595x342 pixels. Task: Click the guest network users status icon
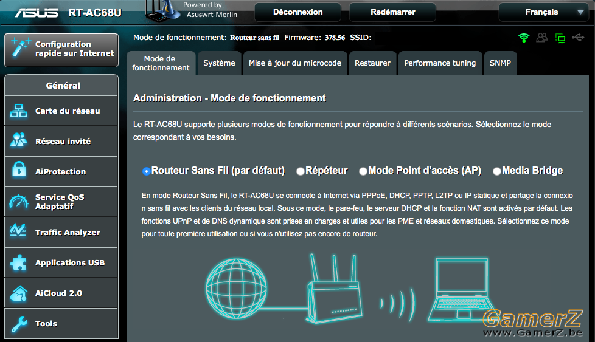point(542,38)
